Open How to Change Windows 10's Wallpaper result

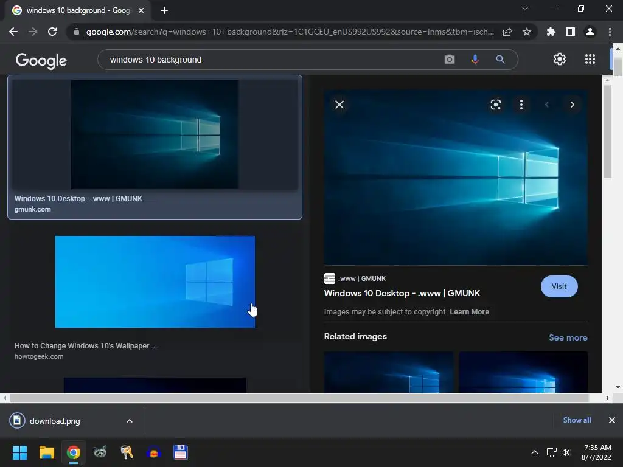click(86, 346)
